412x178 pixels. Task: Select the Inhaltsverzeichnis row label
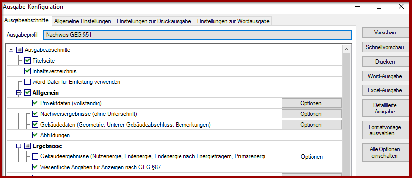point(55,71)
